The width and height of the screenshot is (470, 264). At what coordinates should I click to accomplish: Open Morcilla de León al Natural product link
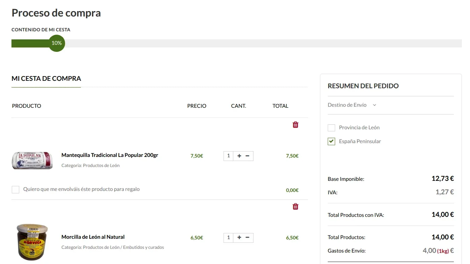tap(93, 237)
